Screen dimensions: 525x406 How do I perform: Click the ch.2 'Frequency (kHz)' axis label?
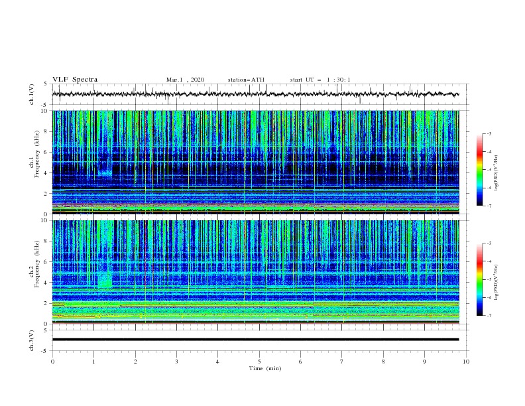point(36,264)
